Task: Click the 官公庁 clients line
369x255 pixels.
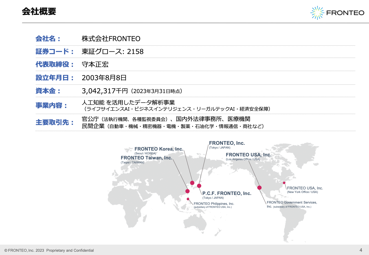Action: [166, 119]
